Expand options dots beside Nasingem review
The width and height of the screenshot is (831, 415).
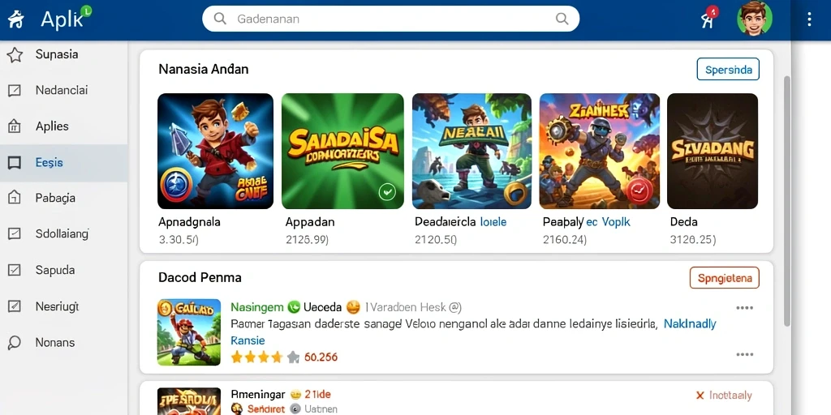(745, 308)
